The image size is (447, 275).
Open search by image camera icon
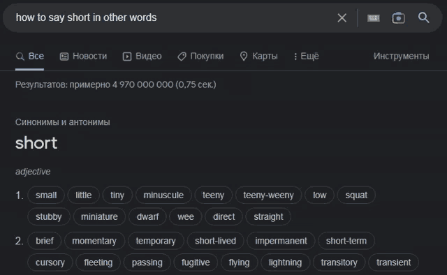398,18
